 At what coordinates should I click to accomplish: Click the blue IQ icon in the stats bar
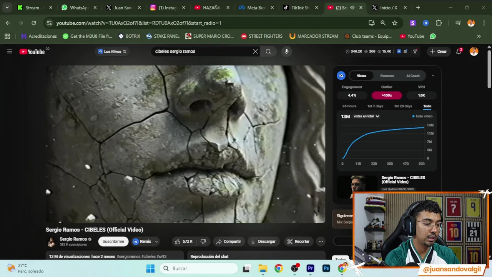(x=399, y=52)
